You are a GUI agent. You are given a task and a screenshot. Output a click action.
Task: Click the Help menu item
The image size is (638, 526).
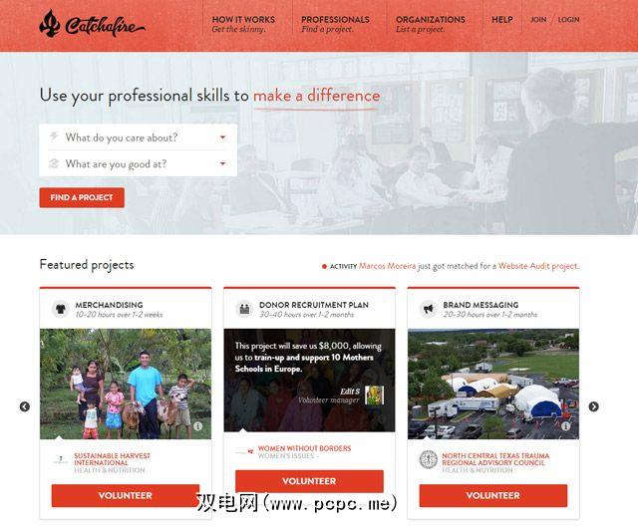tap(502, 20)
